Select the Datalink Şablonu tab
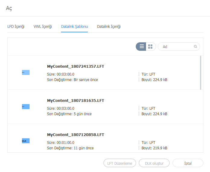Viewport: 210px width, 172px height. tap(74, 27)
